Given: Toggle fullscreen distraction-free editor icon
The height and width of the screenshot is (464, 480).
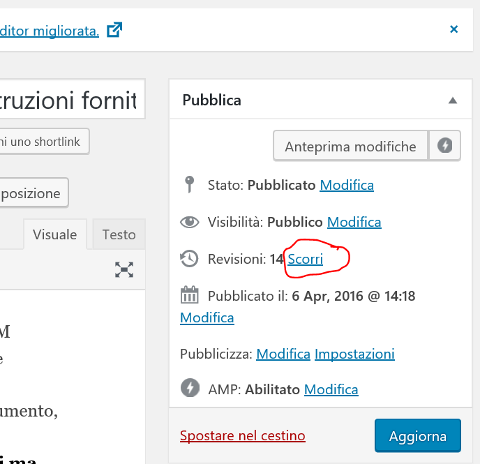Looking at the screenshot, I should (x=124, y=269).
